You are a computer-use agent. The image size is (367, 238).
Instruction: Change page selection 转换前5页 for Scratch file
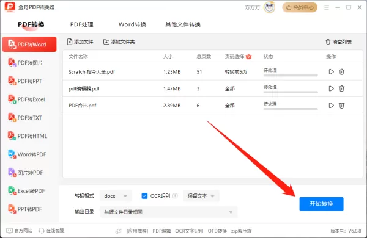235,72
